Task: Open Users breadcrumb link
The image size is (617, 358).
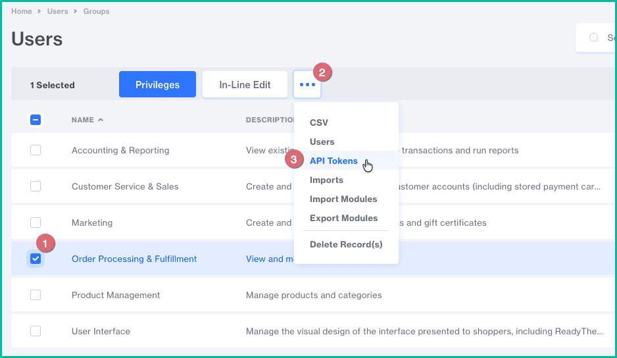Action: coord(57,11)
